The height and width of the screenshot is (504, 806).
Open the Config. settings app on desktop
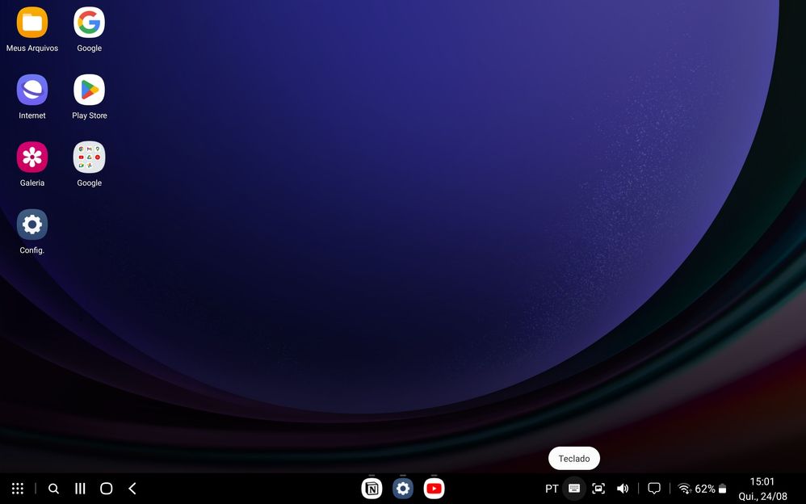(31, 225)
